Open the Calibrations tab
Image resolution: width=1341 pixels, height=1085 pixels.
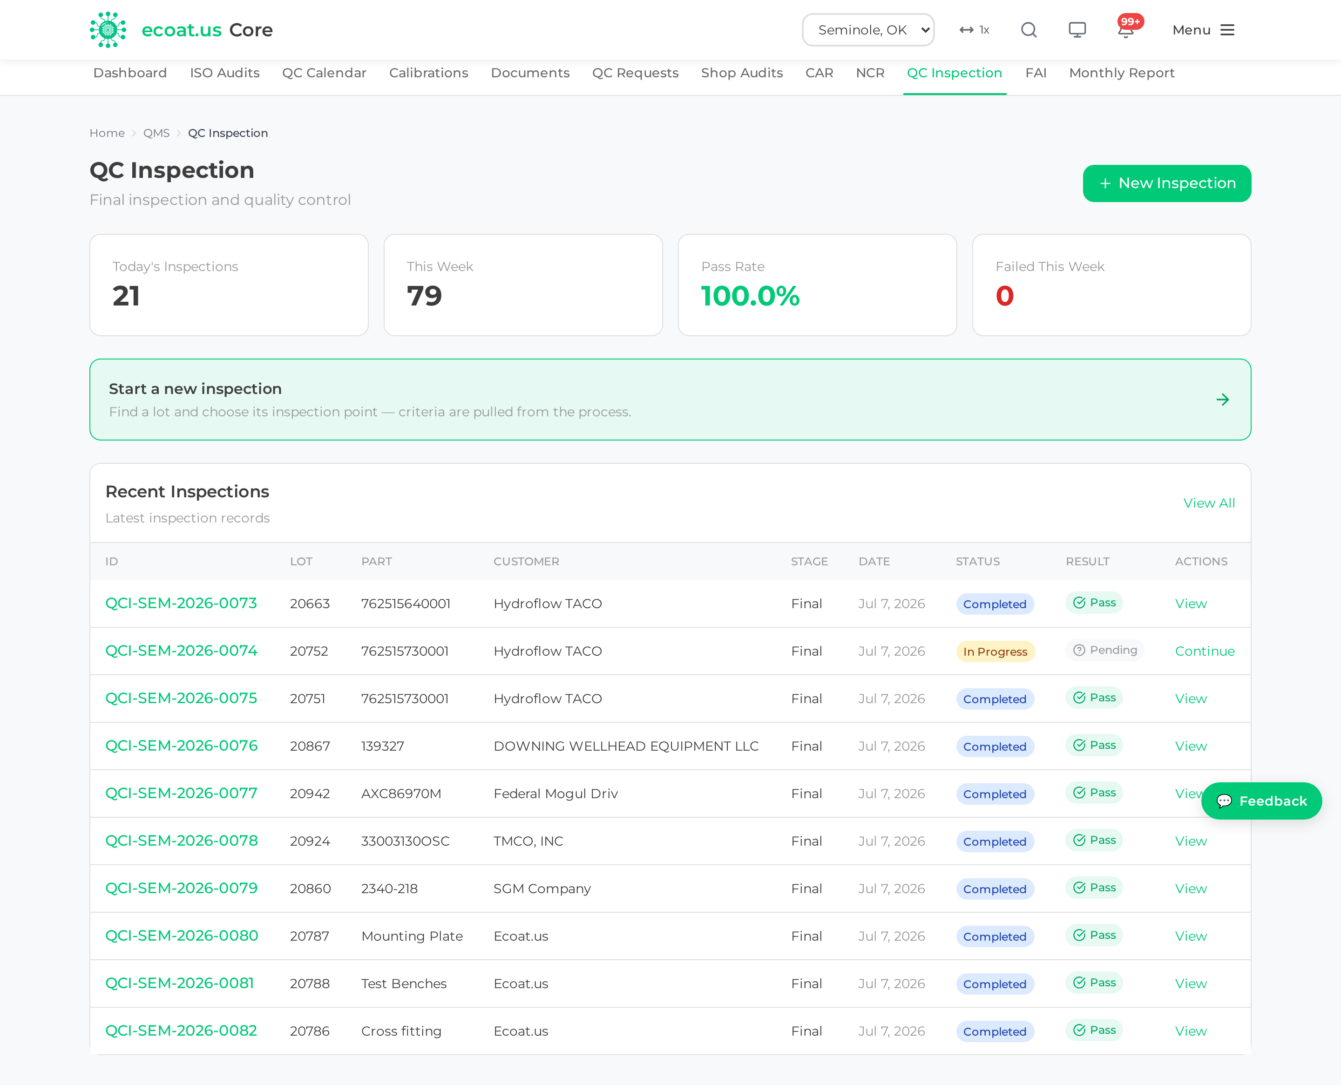click(428, 73)
